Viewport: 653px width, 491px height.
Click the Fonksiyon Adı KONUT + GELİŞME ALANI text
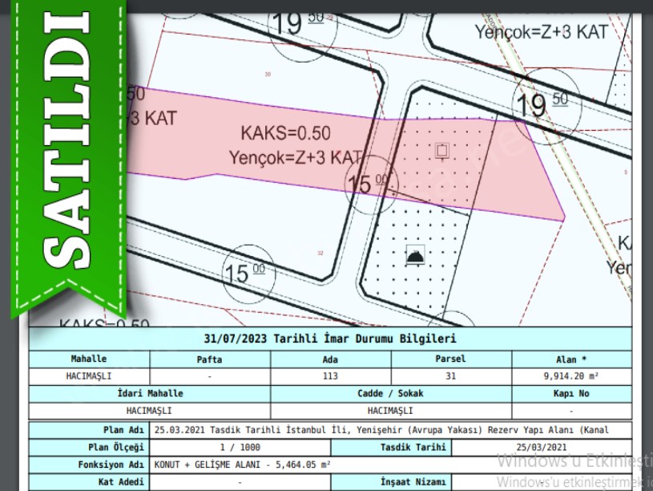pos(243,465)
